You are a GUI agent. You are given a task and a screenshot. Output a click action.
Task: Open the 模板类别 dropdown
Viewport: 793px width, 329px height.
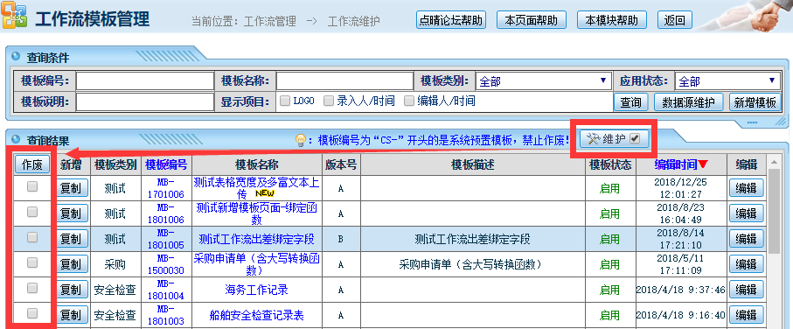click(542, 81)
